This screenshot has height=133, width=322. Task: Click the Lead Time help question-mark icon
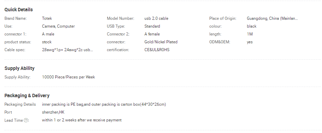point(26,120)
